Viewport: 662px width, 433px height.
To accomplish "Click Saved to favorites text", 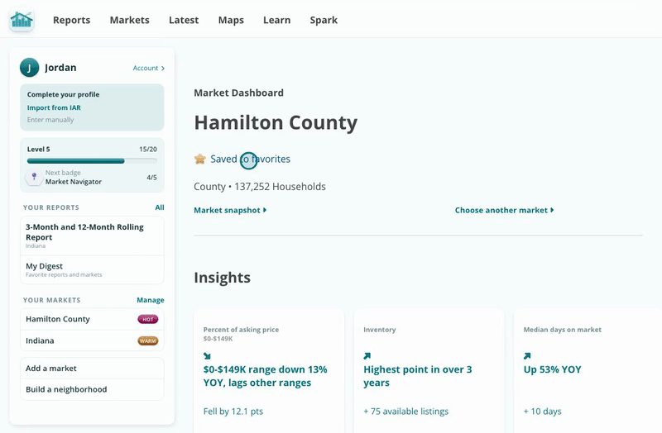I will [x=251, y=159].
